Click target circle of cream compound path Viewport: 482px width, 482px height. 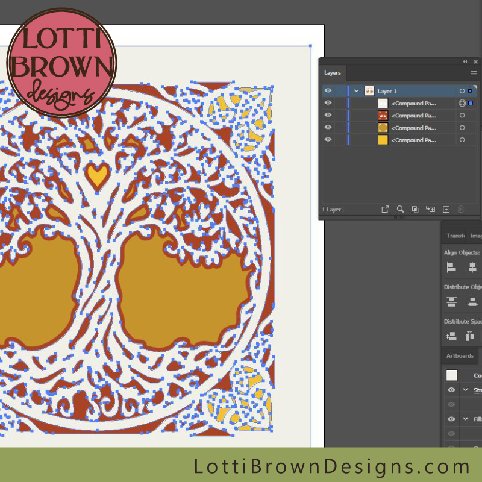point(462,103)
